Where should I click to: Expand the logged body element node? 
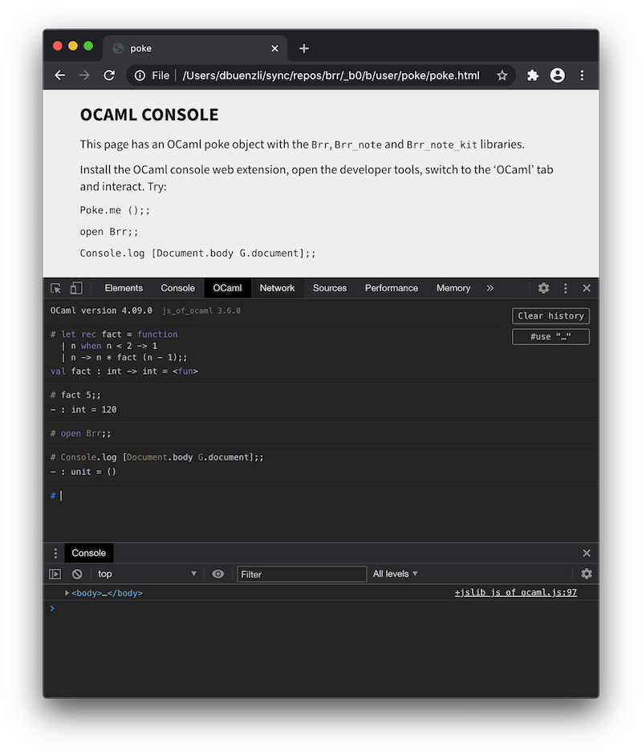67,593
